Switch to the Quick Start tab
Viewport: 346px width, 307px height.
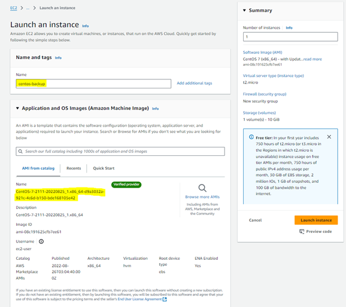tap(104, 168)
